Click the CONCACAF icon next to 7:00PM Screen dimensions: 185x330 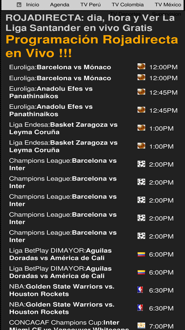(141, 326)
